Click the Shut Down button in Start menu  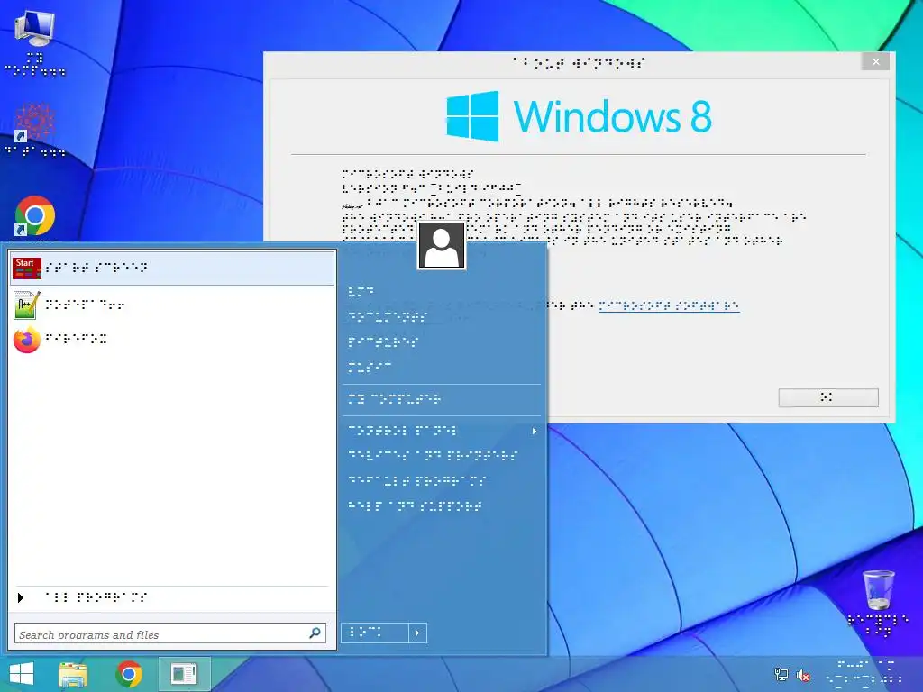tap(375, 633)
